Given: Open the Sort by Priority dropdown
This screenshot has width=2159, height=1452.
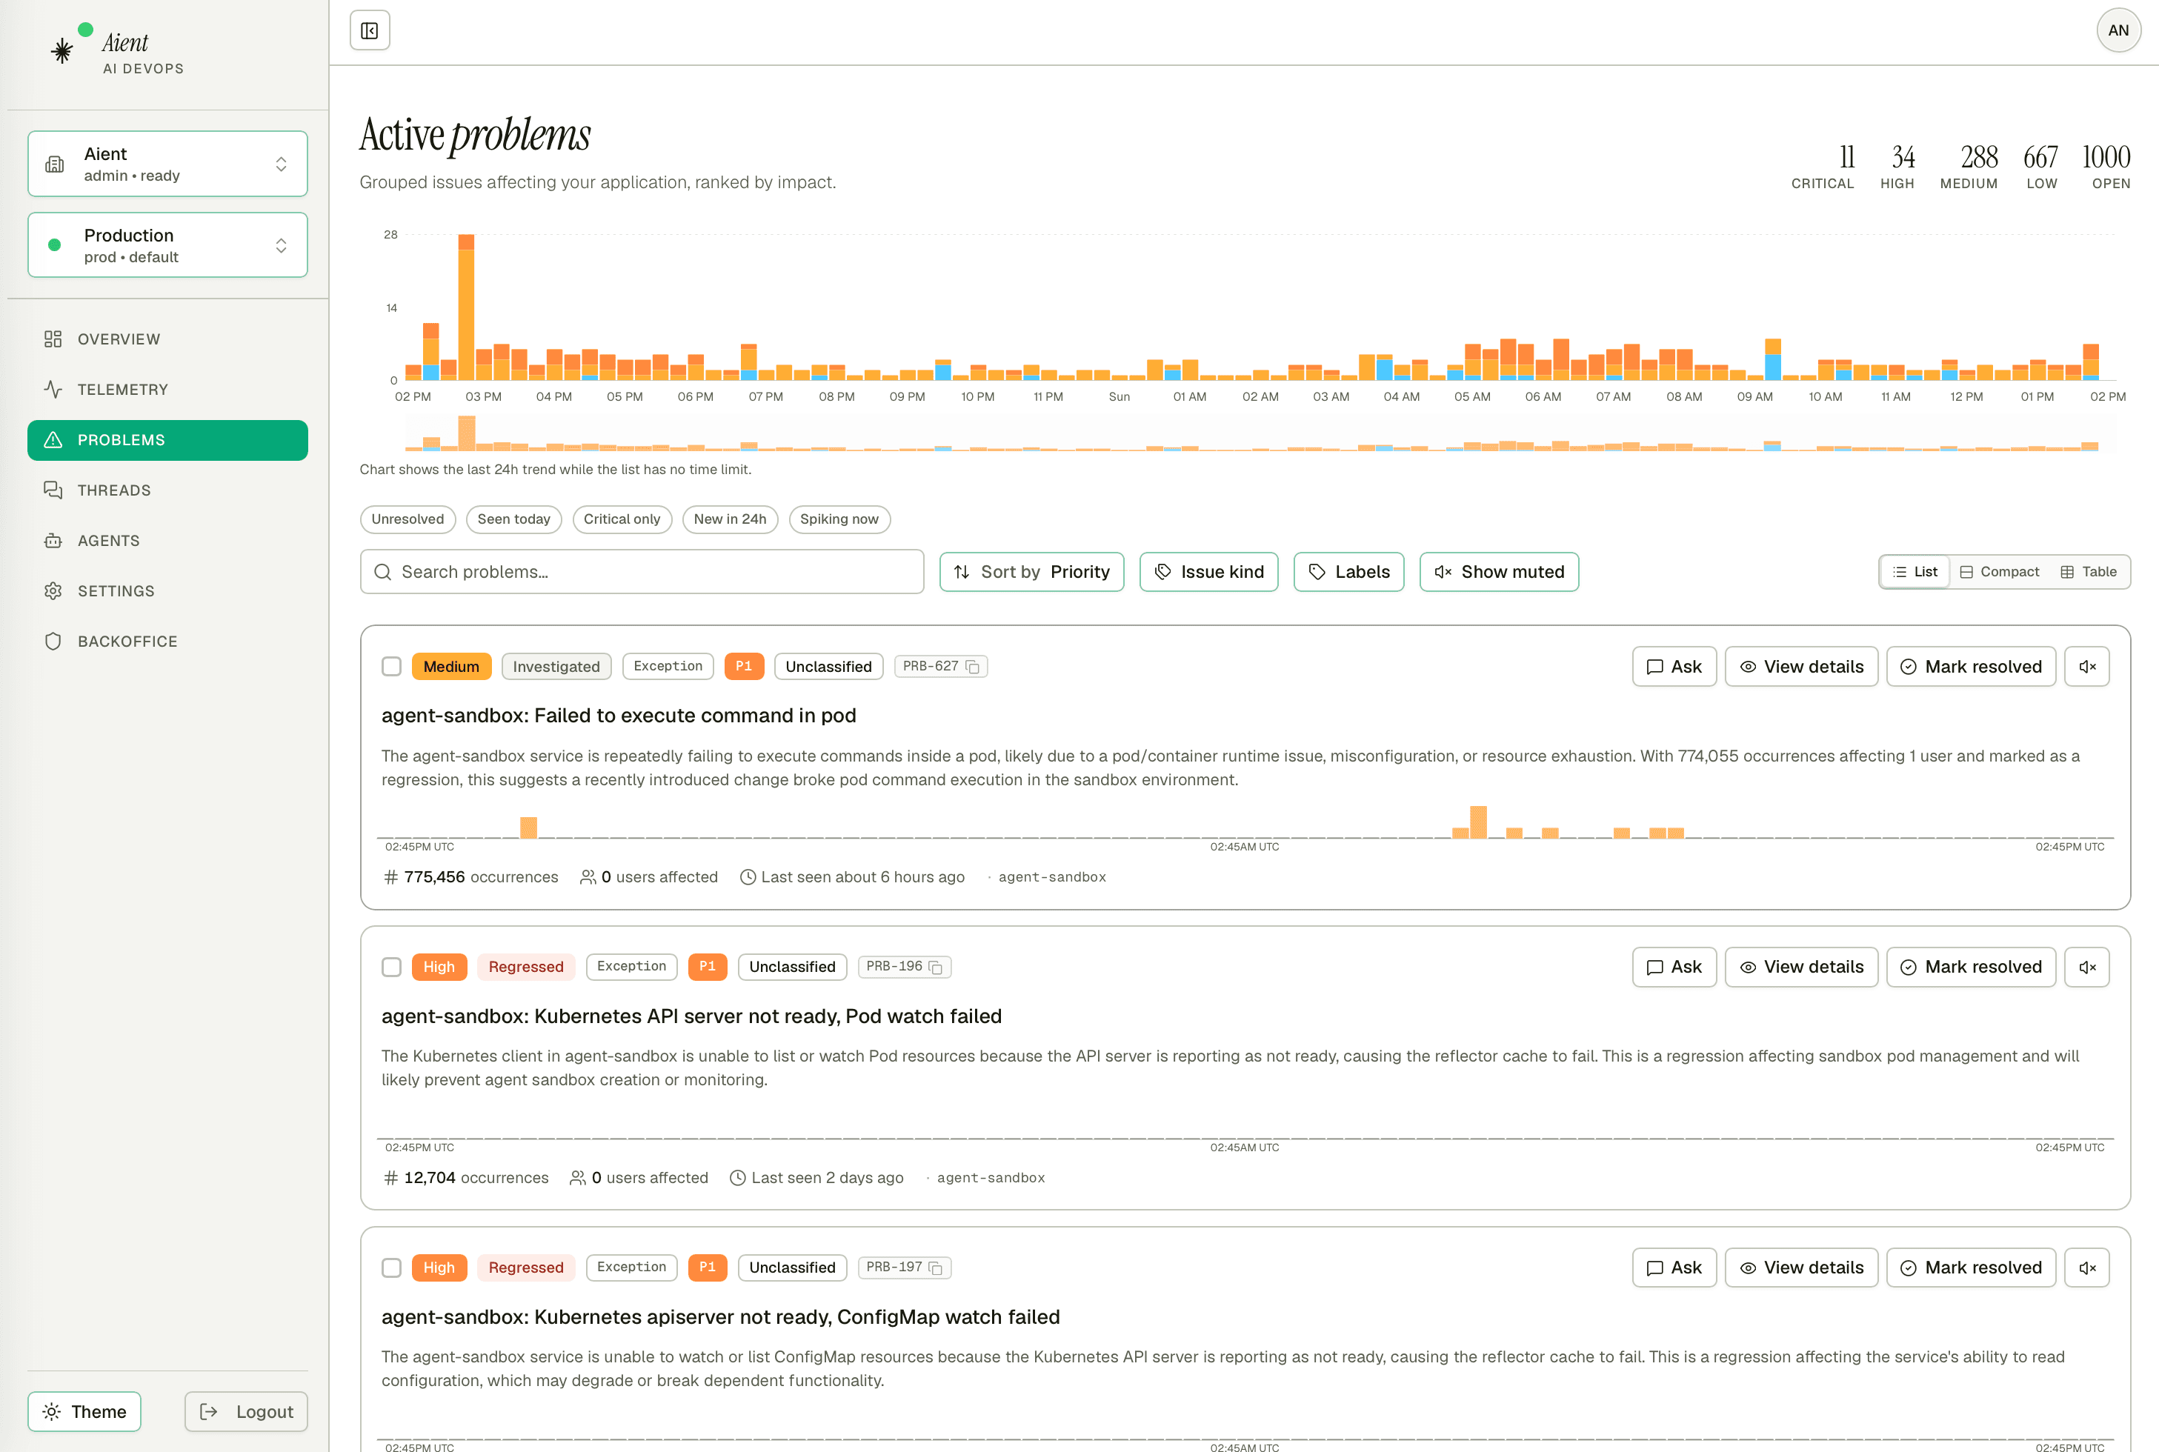Looking at the screenshot, I should tap(1031, 572).
